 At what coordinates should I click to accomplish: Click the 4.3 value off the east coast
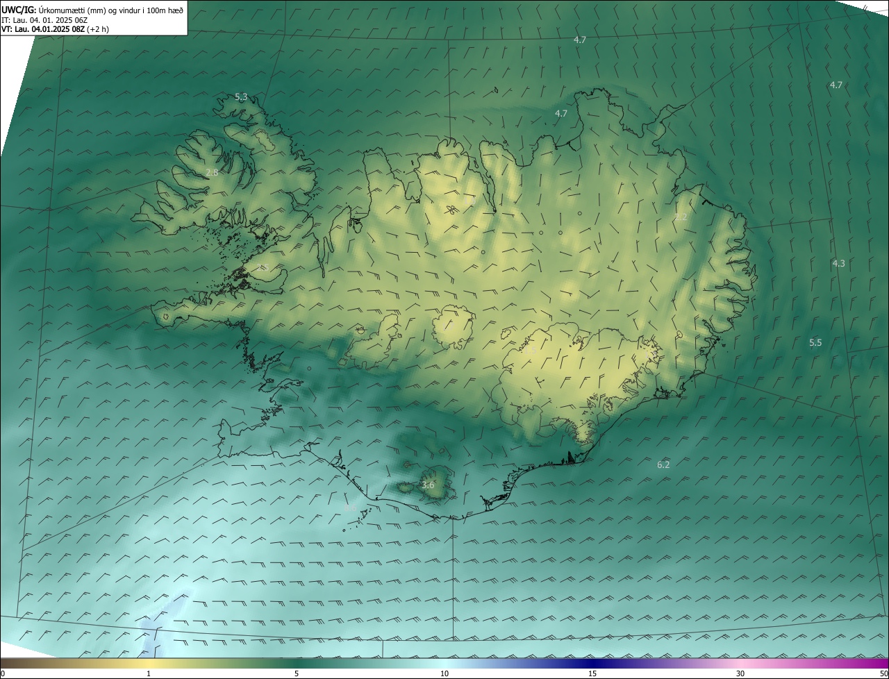click(x=838, y=264)
